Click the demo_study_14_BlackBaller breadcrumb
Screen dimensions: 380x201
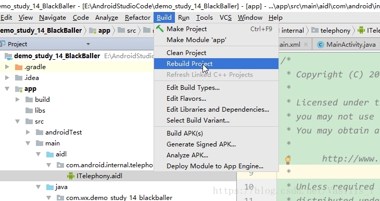click(41, 31)
